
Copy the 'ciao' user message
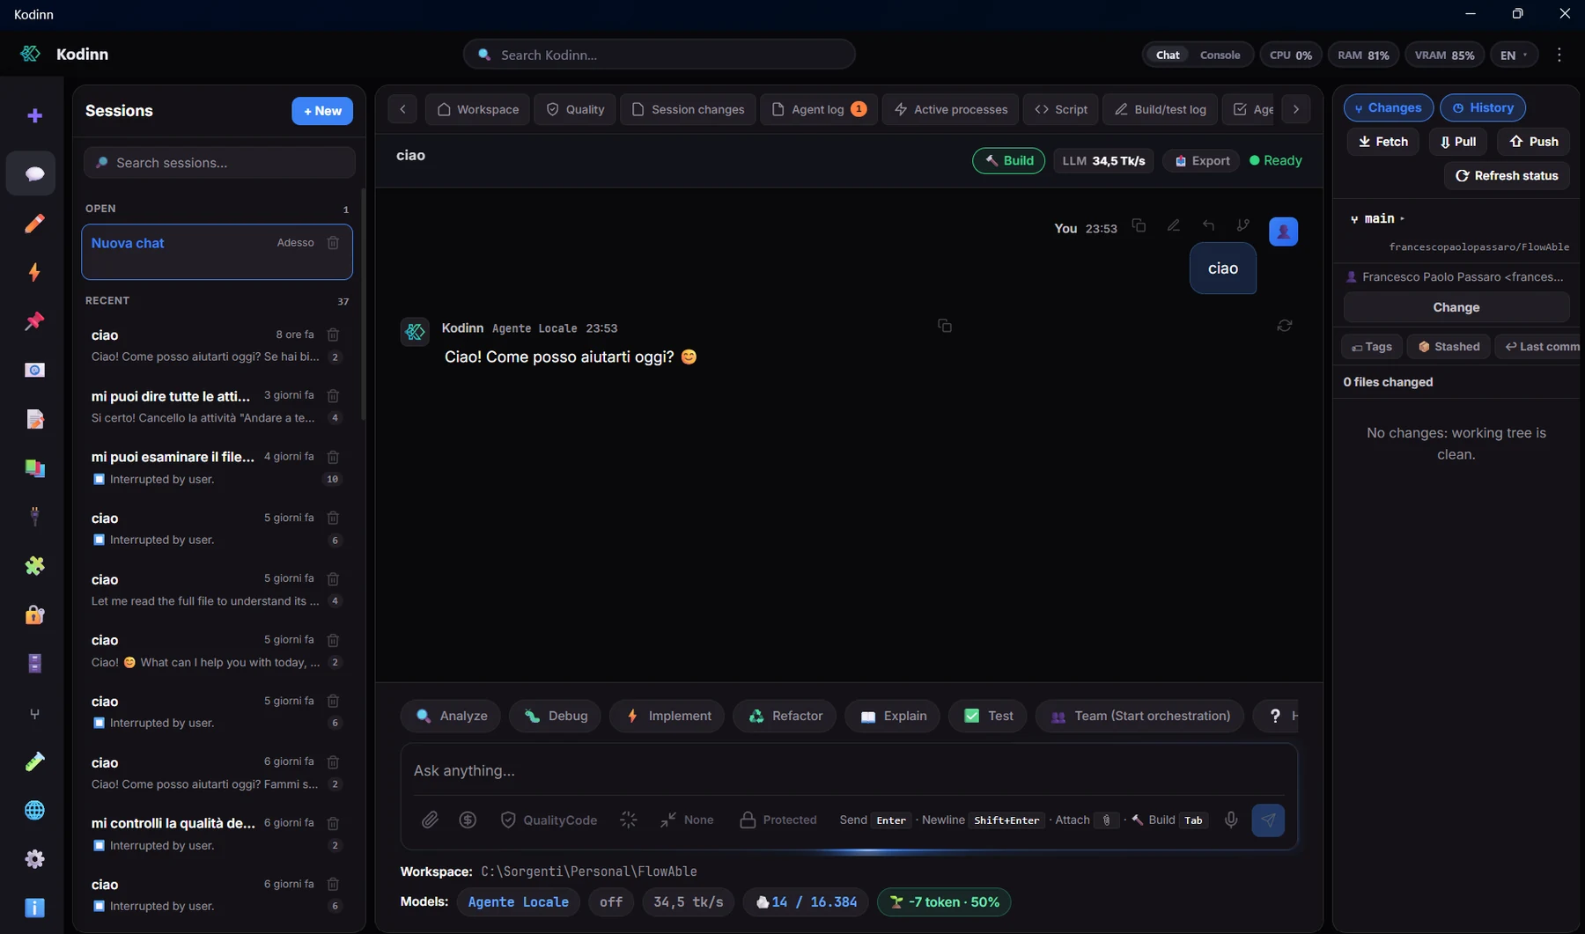coord(1139,226)
